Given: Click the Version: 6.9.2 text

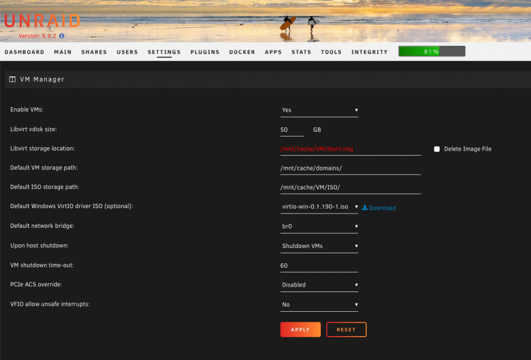Looking at the screenshot, I should point(37,36).
